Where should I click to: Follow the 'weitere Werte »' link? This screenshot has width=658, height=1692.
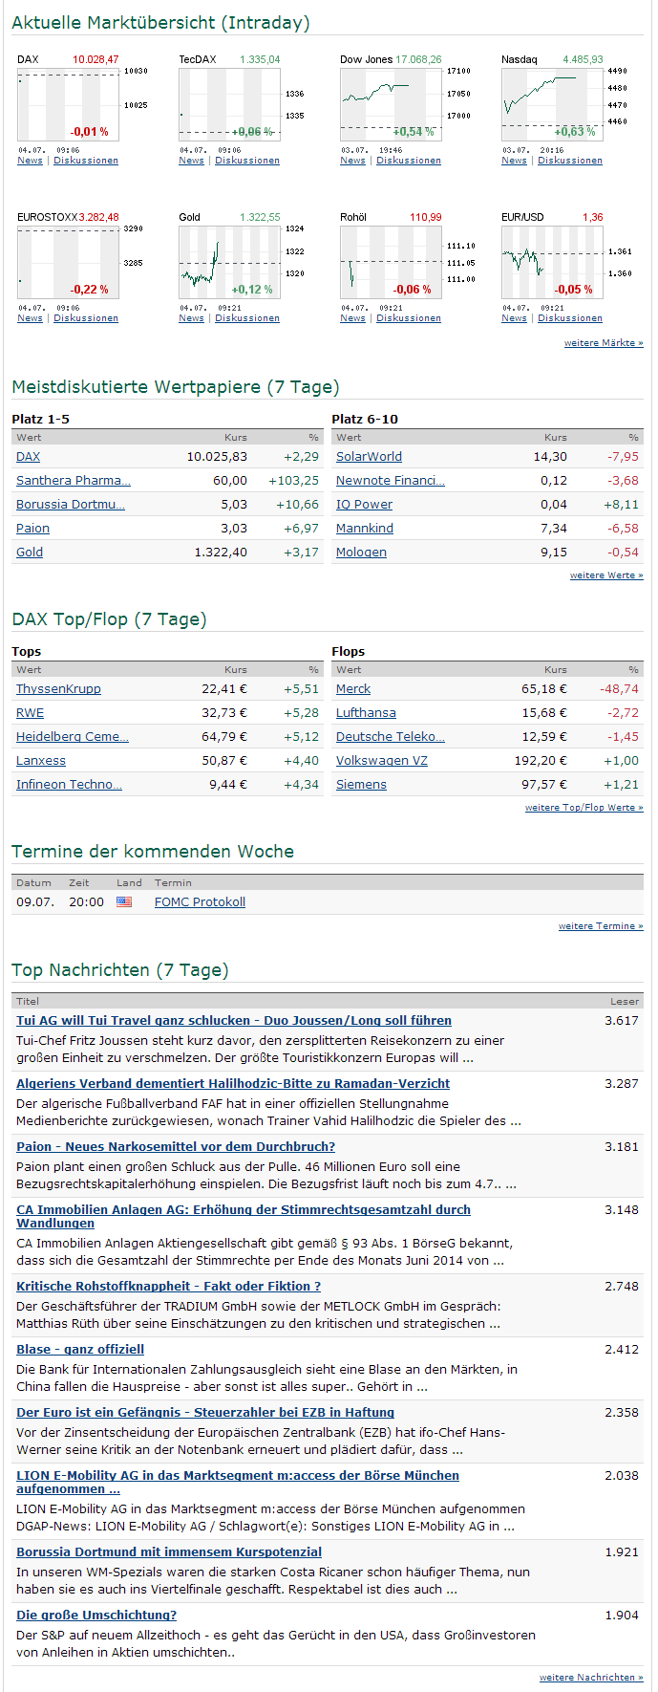coord(606,575)
